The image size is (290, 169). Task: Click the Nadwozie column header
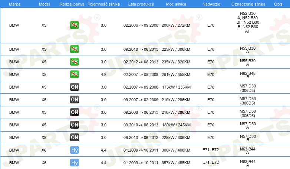pyautogui.click(x=211, y=4)
